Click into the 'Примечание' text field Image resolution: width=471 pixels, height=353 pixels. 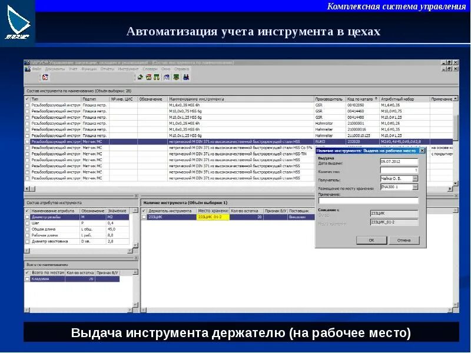click(x=369, y=201)
